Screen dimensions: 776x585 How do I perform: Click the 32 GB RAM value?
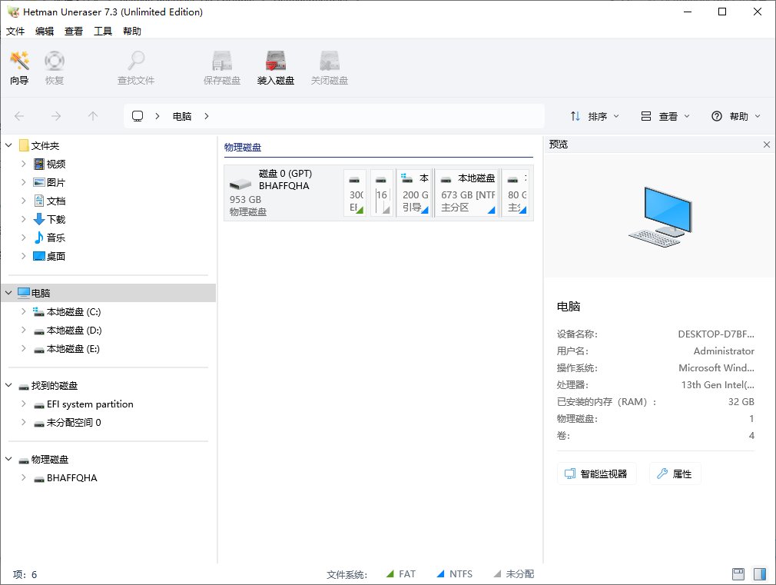[741, 402]
